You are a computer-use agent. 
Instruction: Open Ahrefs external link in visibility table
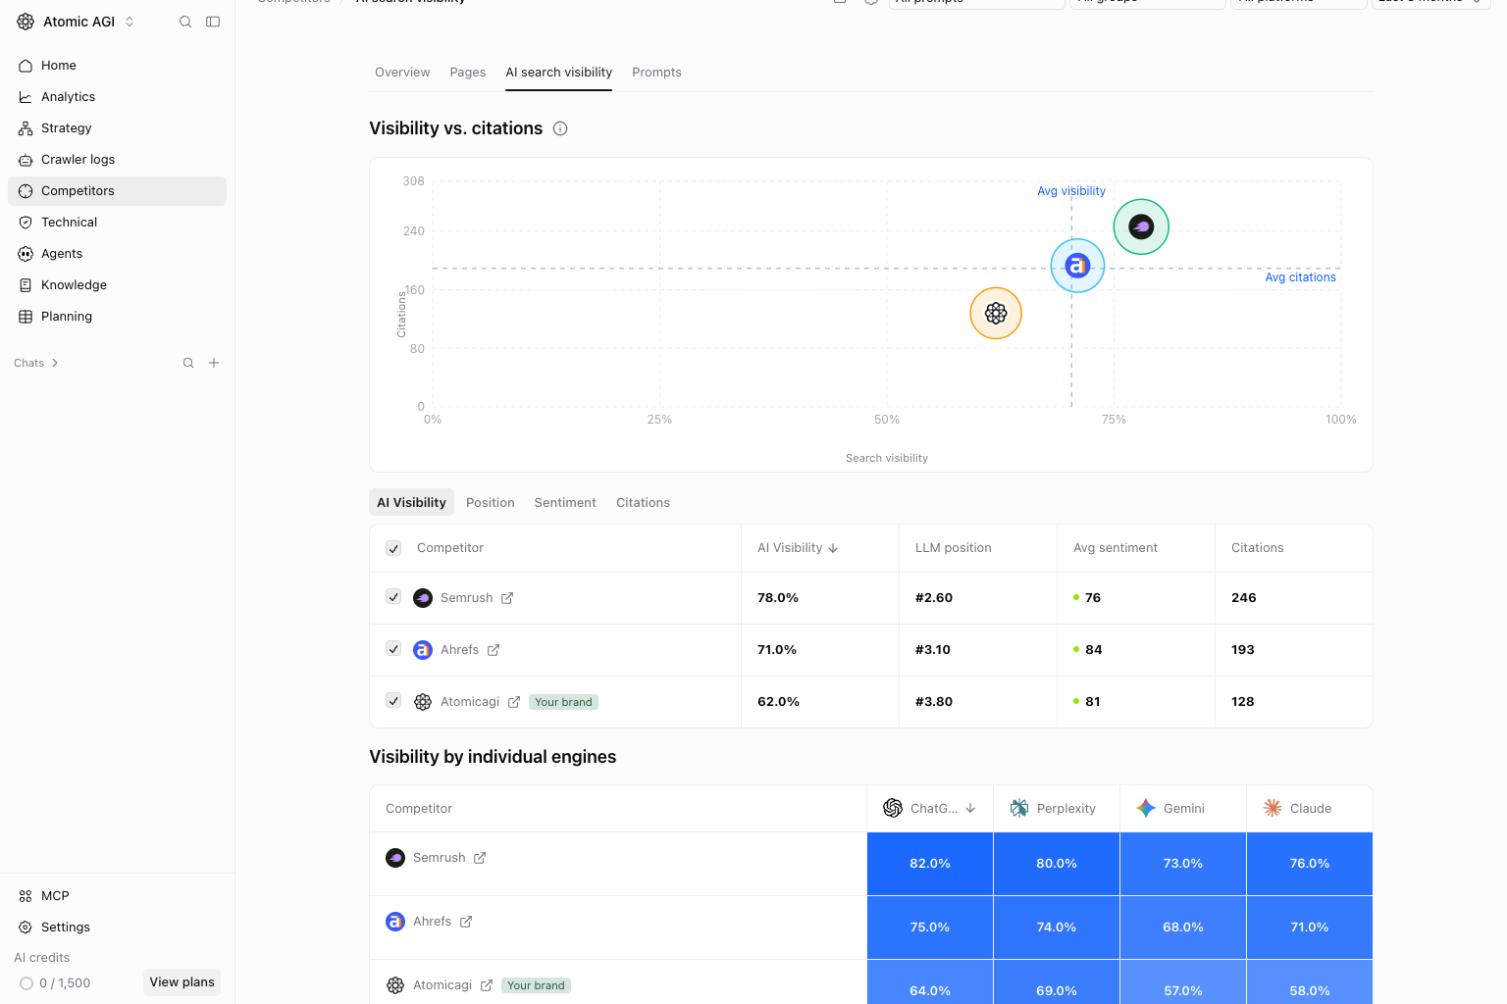click(494, 650)
